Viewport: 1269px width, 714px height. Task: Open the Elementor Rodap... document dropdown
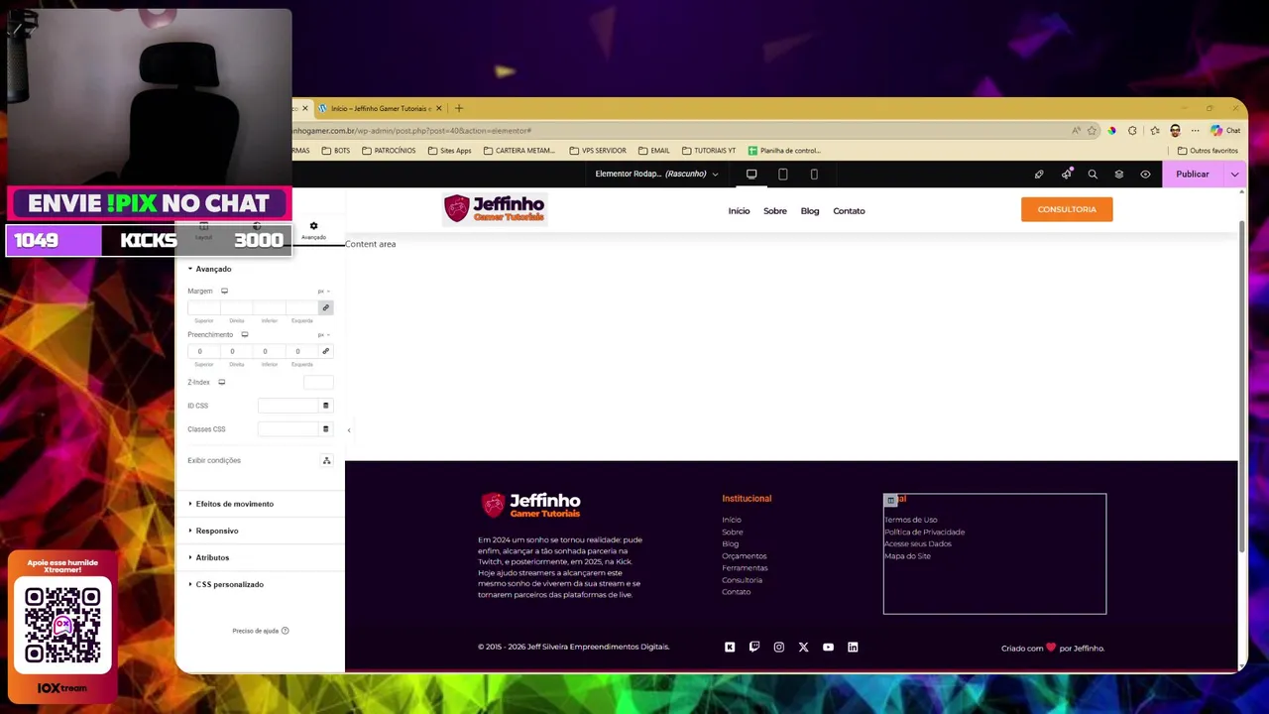tap(656, 175)
